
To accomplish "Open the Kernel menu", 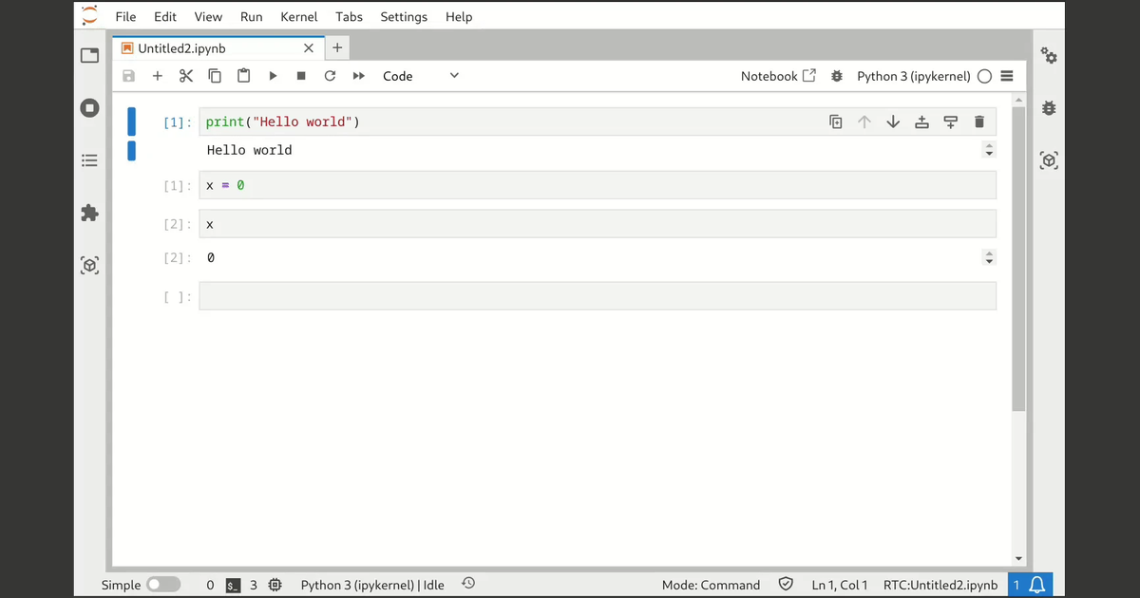I will 299,16.
